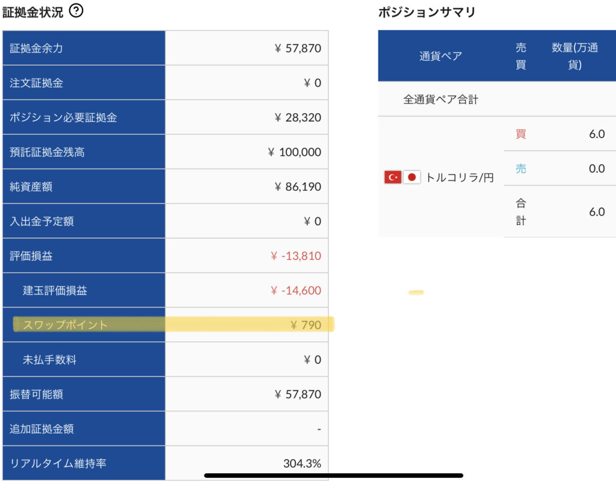Select the トルコリラ/円 currency pair label
Image resolution: width=616 pixels, height=484 pixels.
tap(460, 178)
